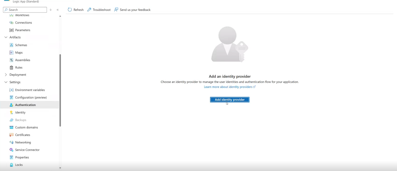Viewport: 397px width, 171px height.
Task: Select Service Connector
Action: (x=27, y=150)
